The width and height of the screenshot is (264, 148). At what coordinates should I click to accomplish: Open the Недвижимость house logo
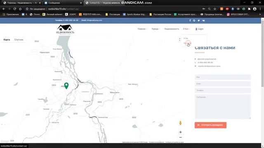point(65,30)
